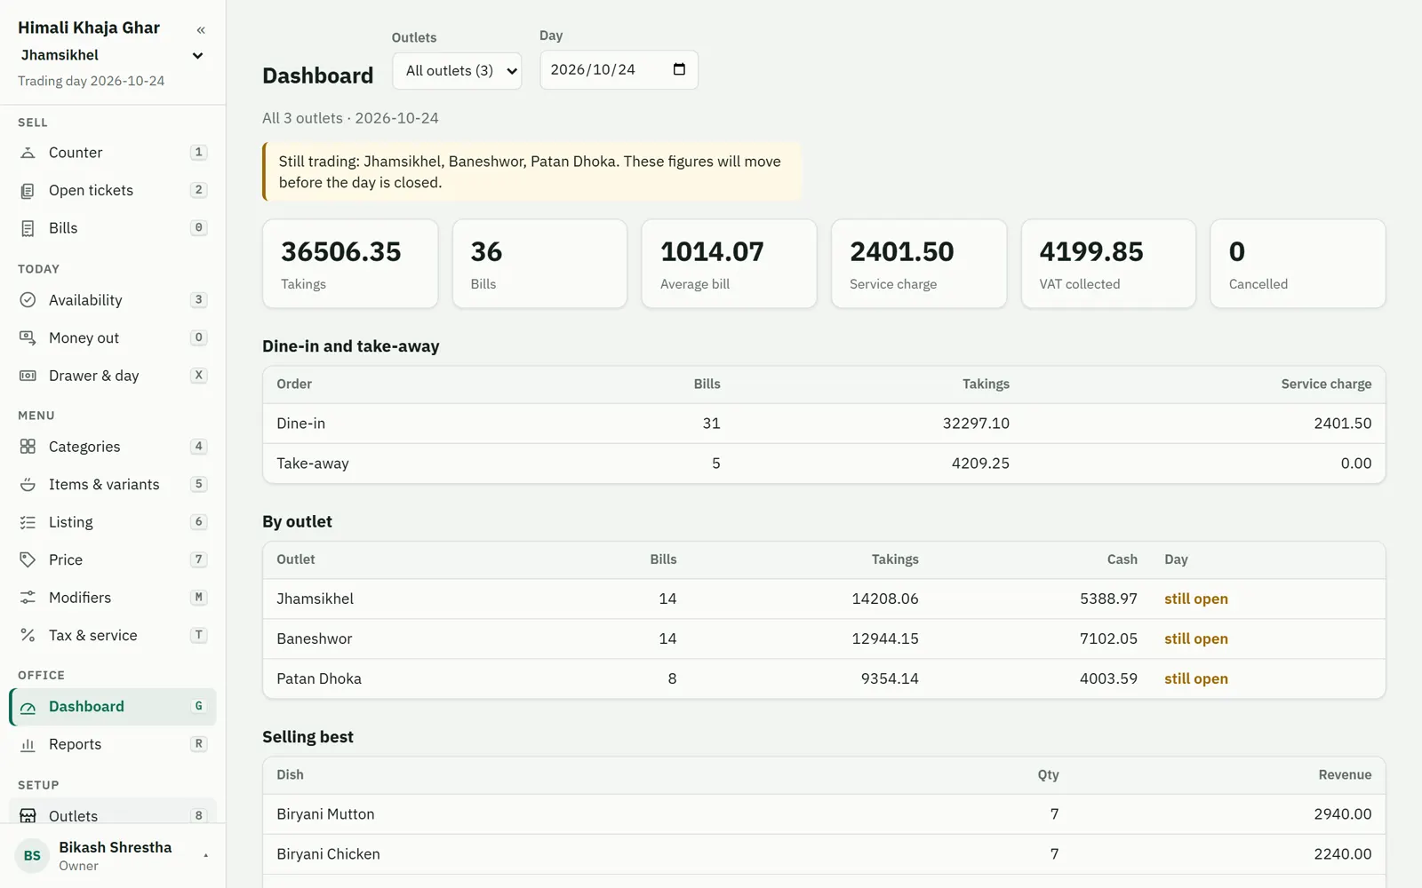Click the Items & variants bowl icon
1422x888 pixels.
coord(28,485)
